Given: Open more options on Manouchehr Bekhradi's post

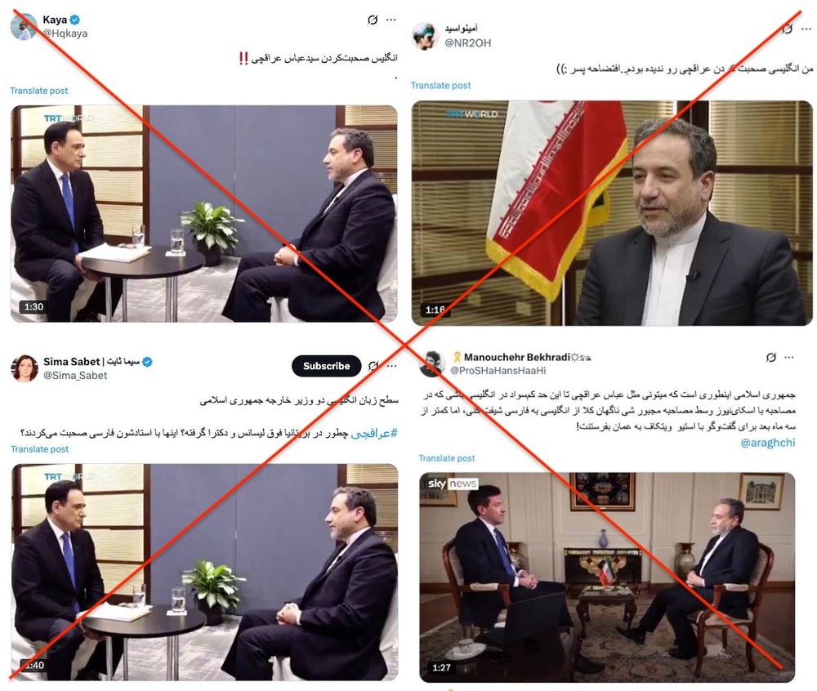Looking at the screenshot, I should (x=789, y=357).
